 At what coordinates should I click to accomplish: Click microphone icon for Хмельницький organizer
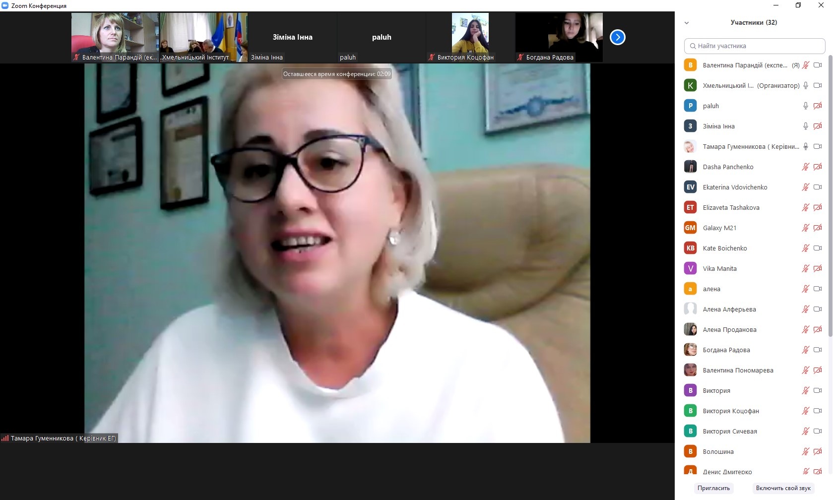[806, 85]
